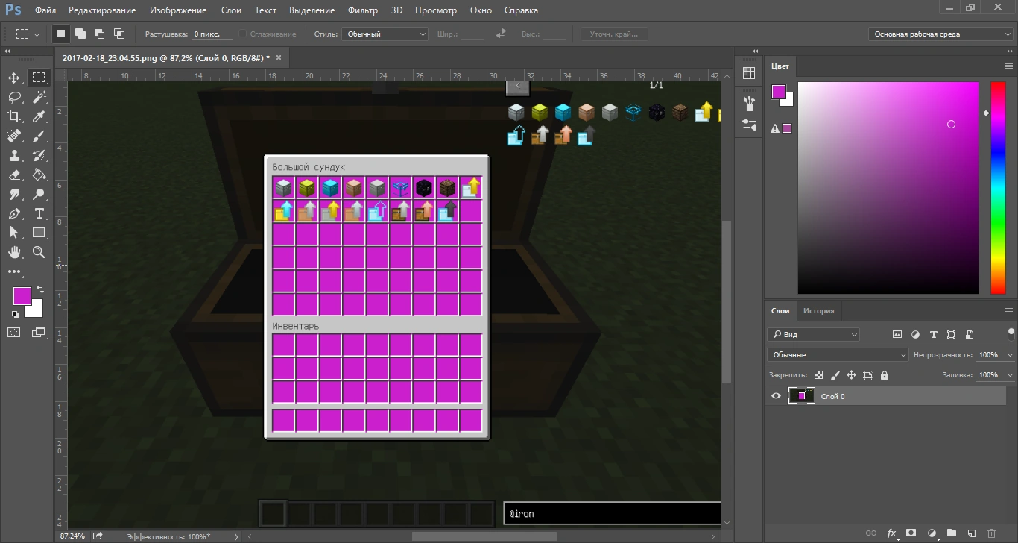1018x543 pixels.
Task: Click the Subtract from selection mode icon
Action: point(99,34)
